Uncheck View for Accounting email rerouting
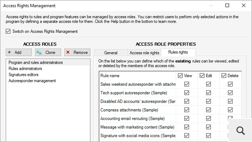 pos(187,118)
